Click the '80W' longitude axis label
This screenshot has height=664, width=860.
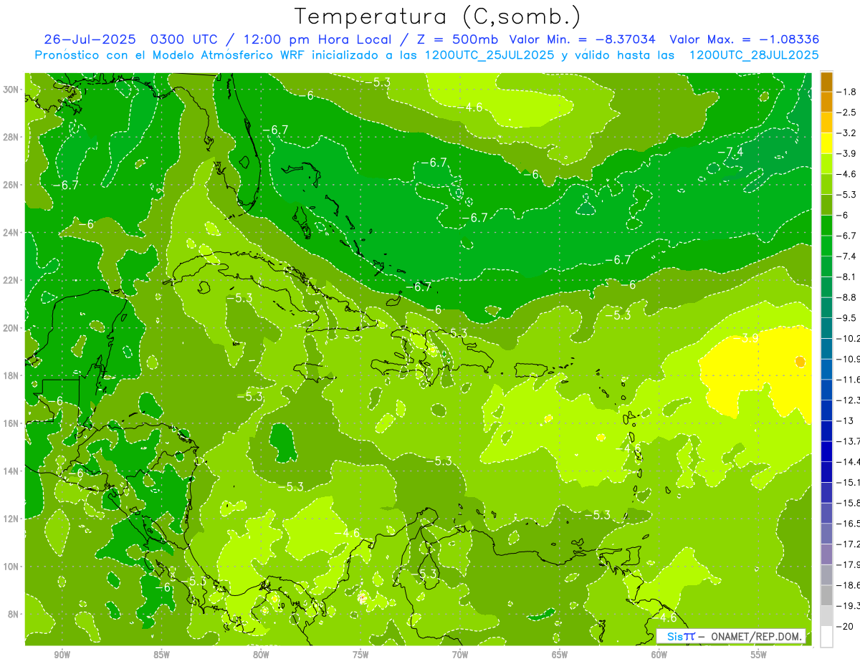coord(261,655)
